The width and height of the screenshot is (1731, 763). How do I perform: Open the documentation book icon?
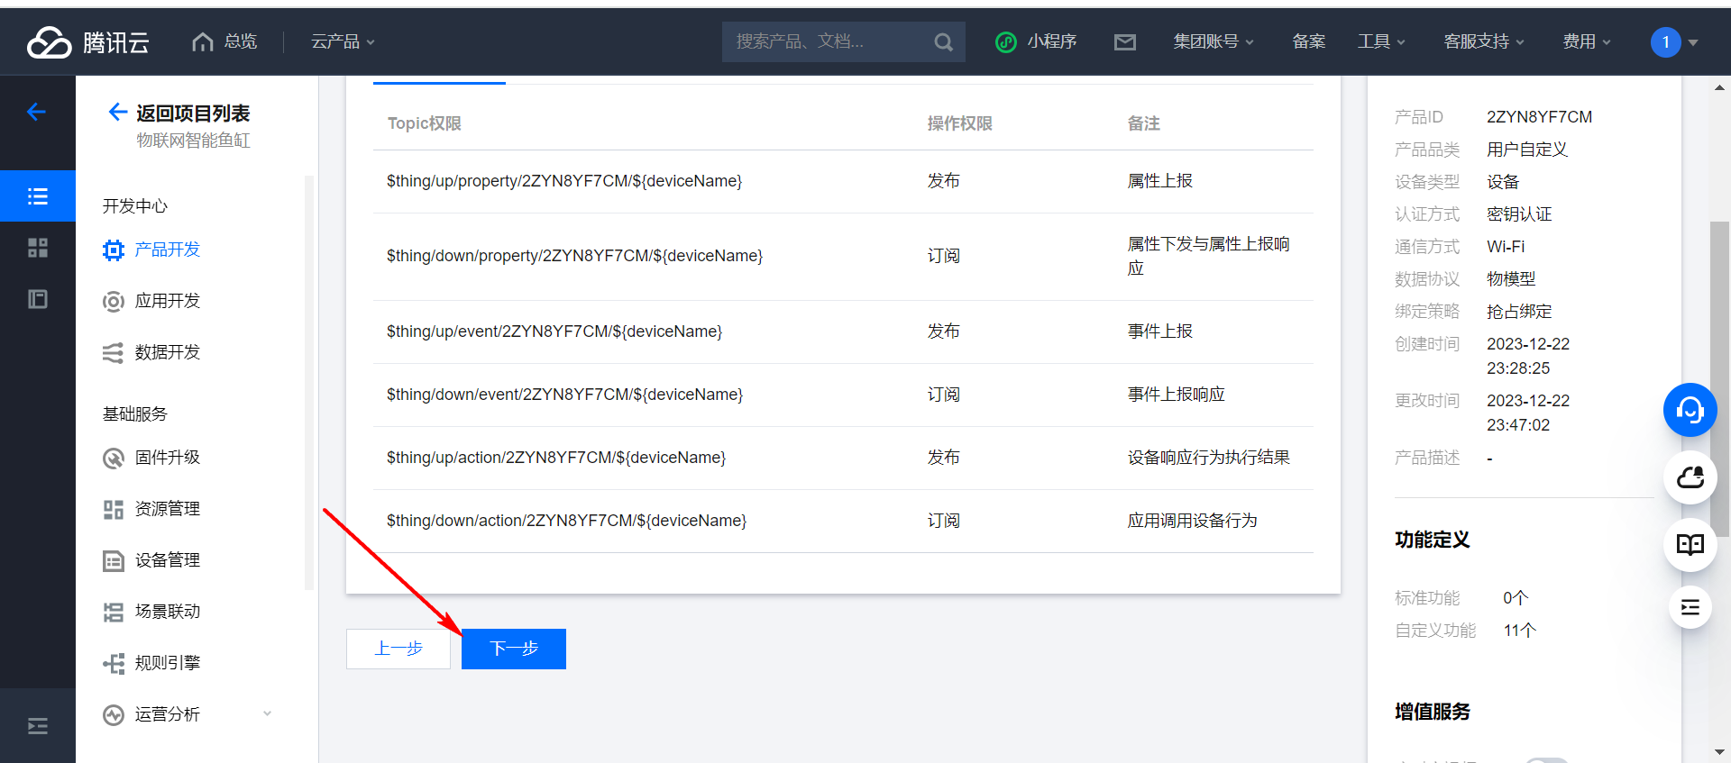[x=1690, y=544]
